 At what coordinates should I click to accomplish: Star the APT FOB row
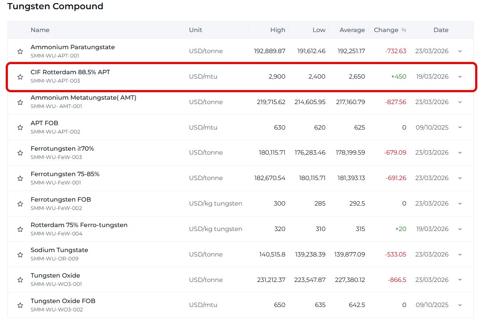click(x=20, y=127)
